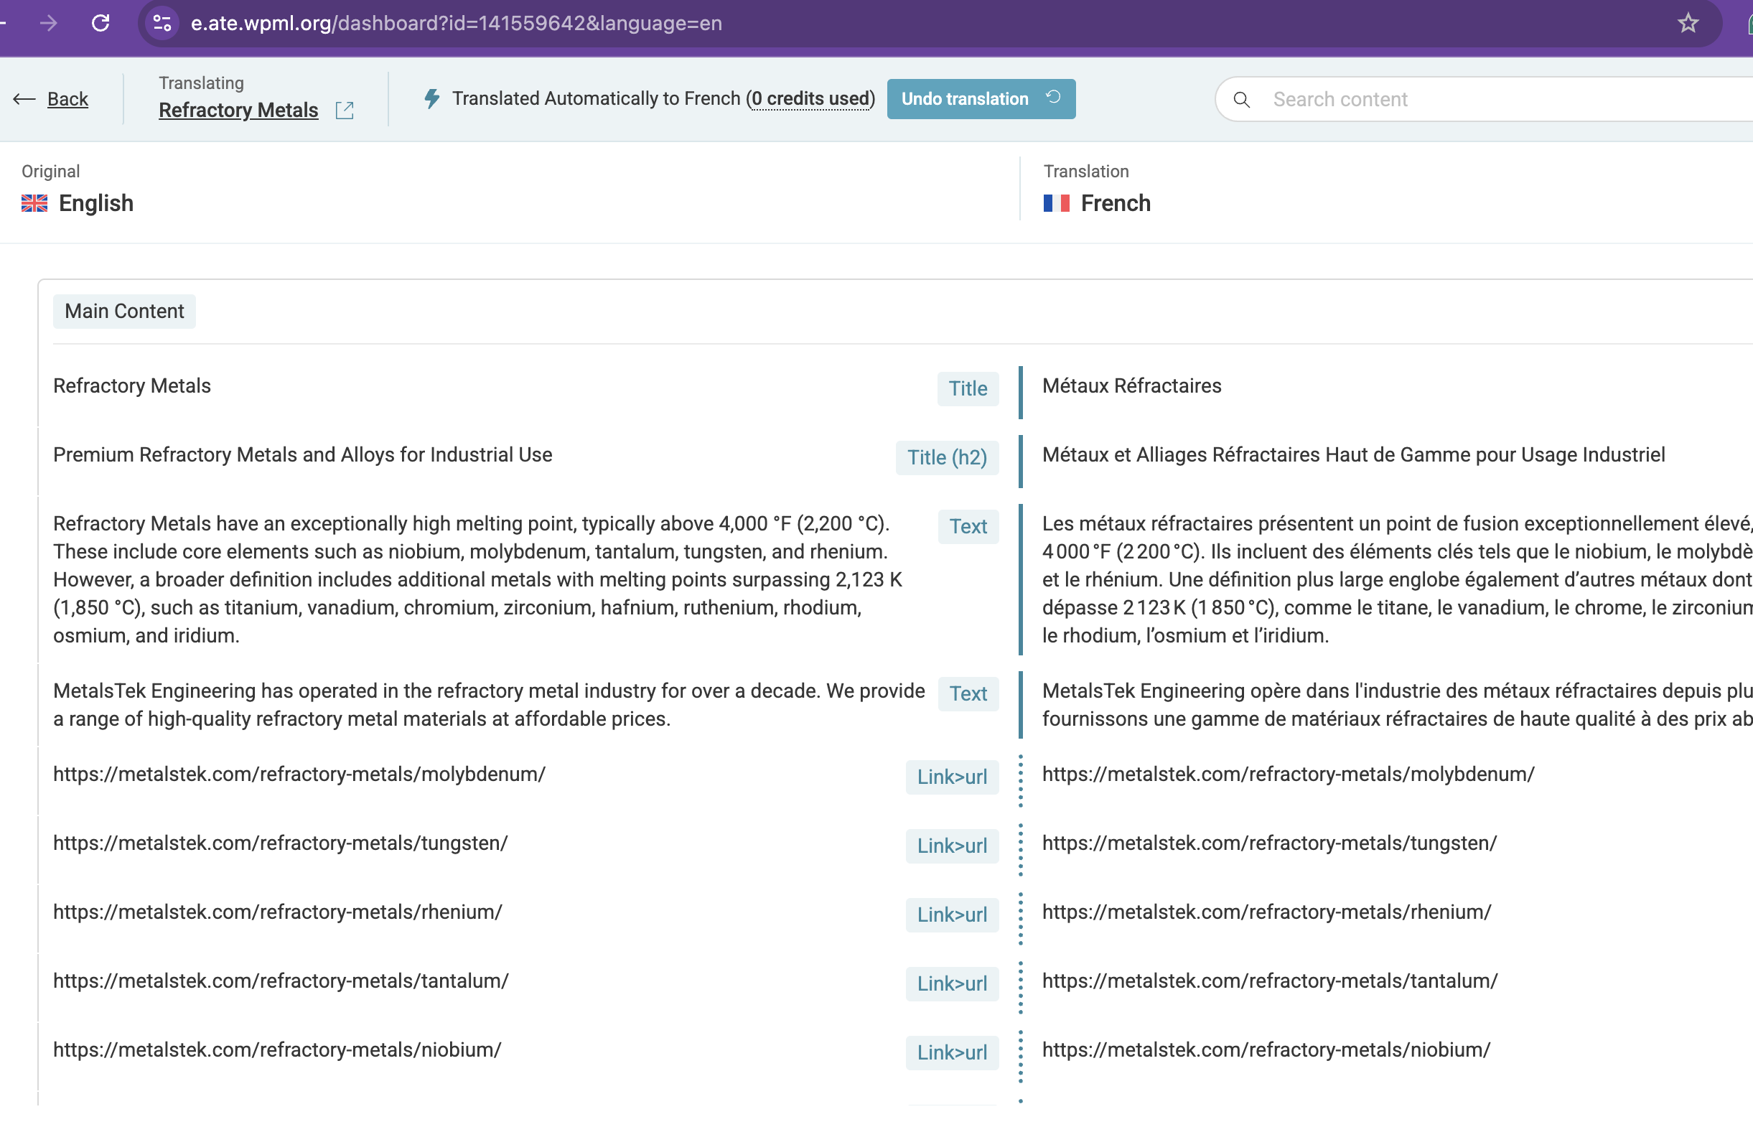The image size is (1753, 1127).
Task: Open site information icon in address bar
Action: 162,24
